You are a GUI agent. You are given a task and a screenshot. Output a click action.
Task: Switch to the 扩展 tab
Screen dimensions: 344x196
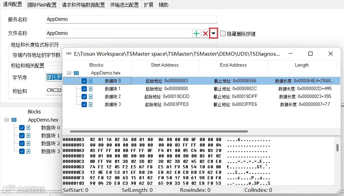149,4
